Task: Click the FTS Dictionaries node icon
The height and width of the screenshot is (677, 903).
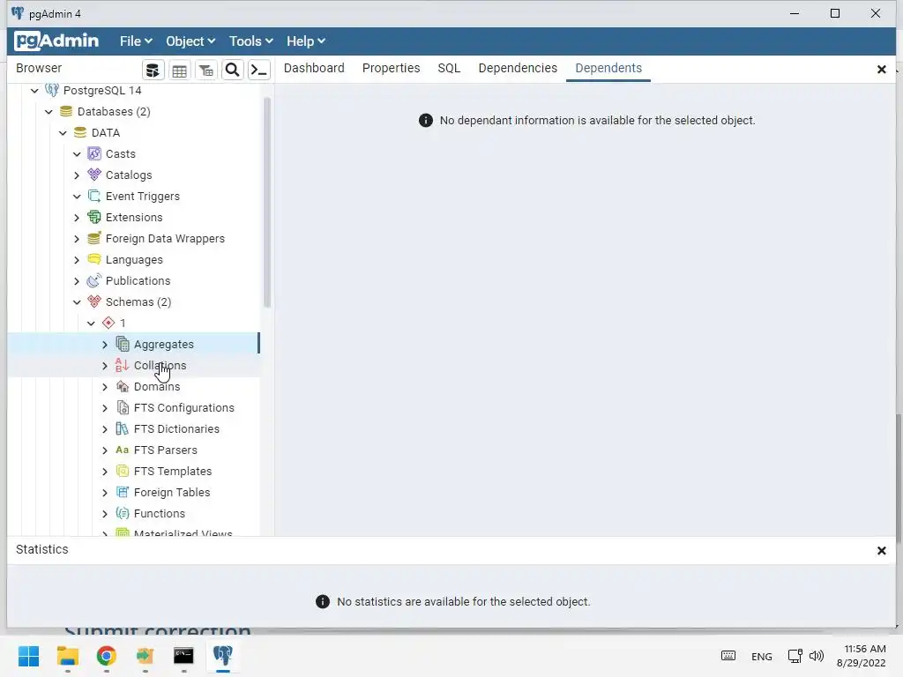Action: click(123, 428)
